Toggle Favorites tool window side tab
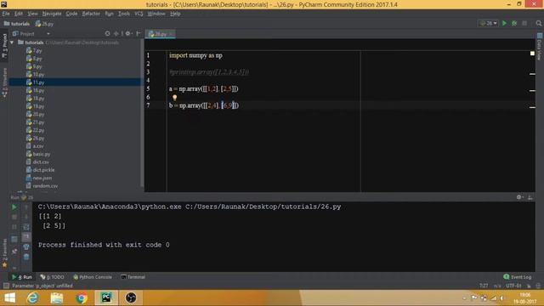Image resolution: width=544 pixels, height=306 pixels. [x=4, y=253]
